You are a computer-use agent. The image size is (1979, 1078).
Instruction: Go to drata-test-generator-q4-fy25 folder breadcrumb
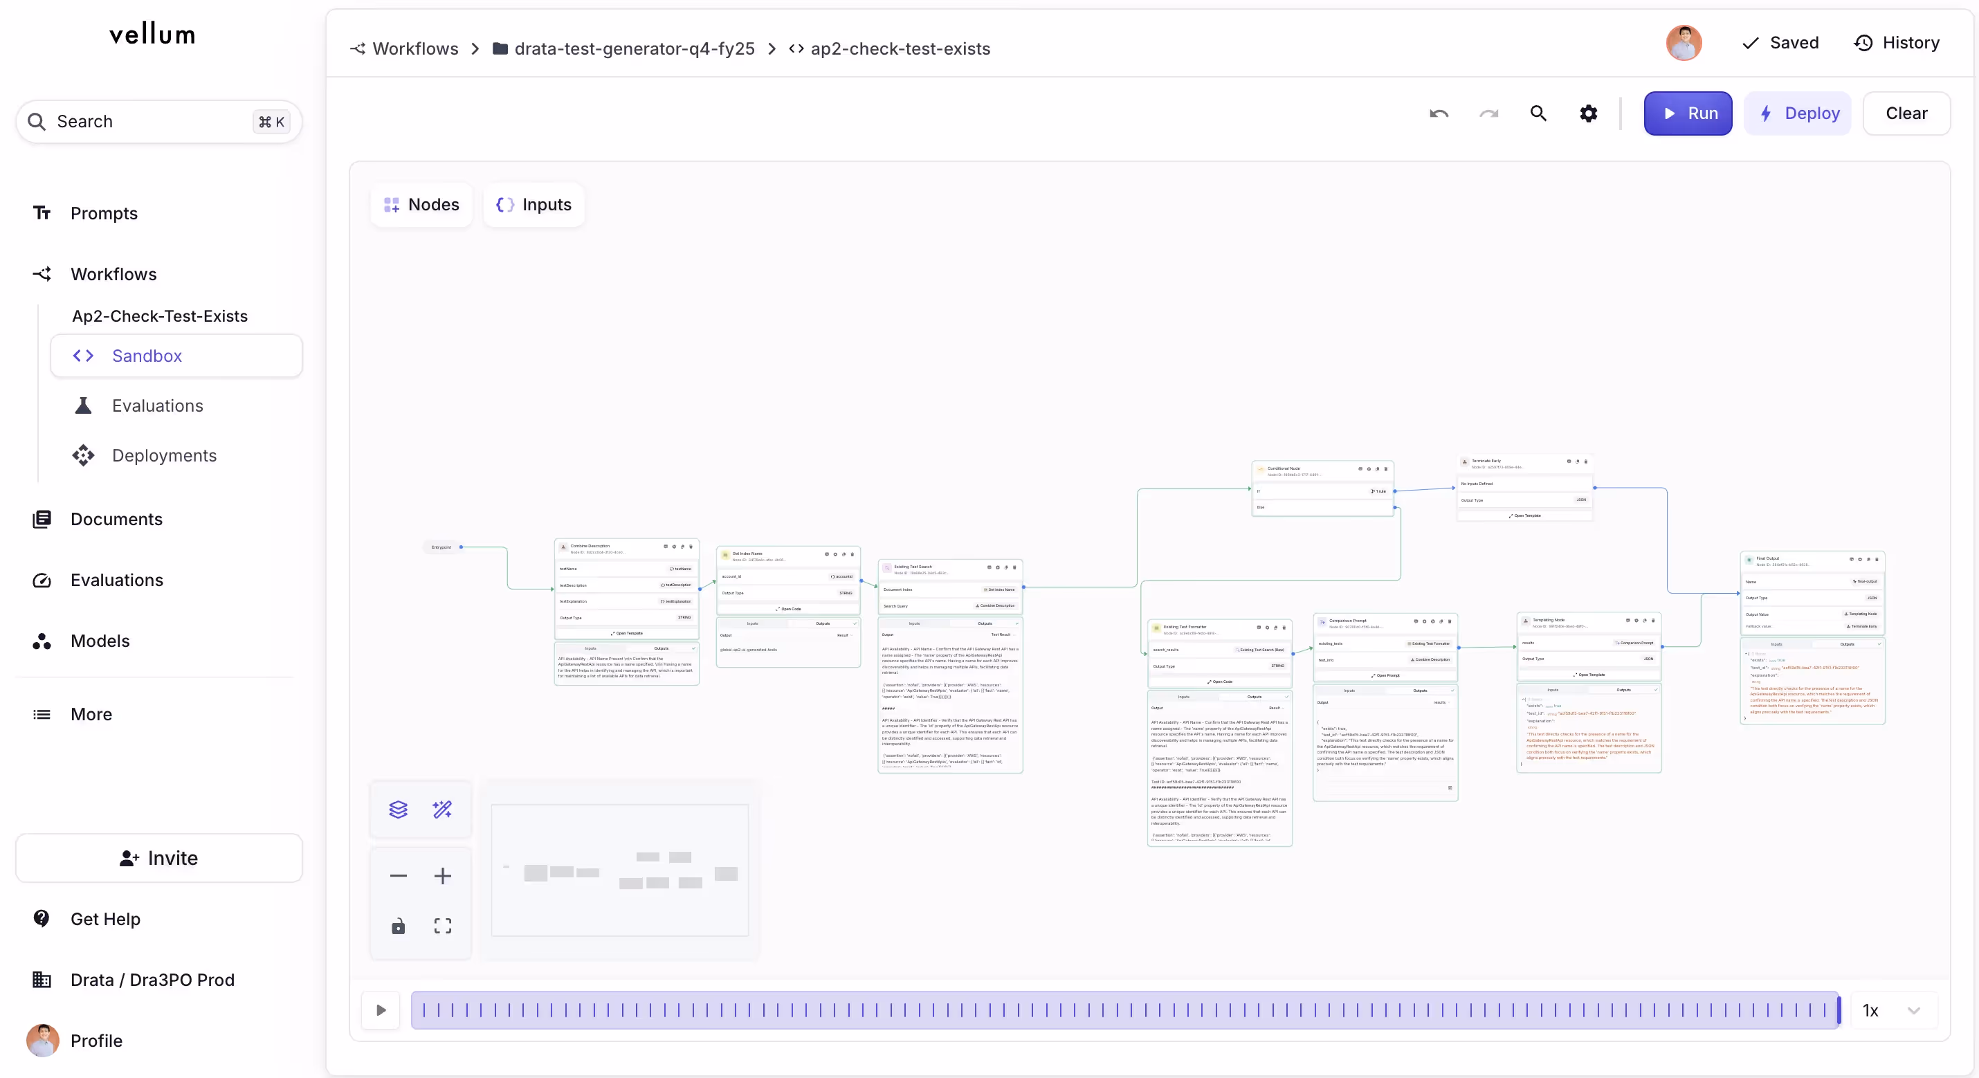(635, 48)
